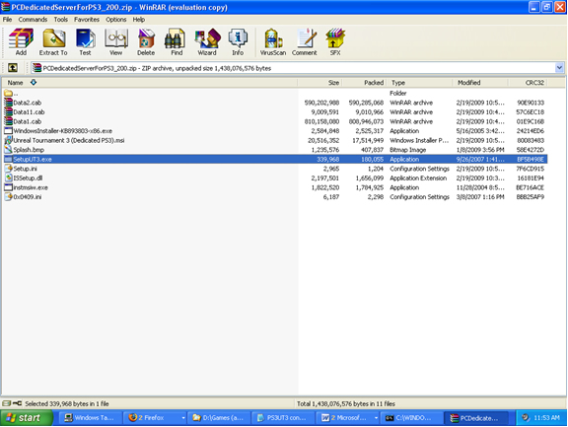568x427 pixels.
Task: Click the system tray icon by the clock
Action: [x=526, y=417]
